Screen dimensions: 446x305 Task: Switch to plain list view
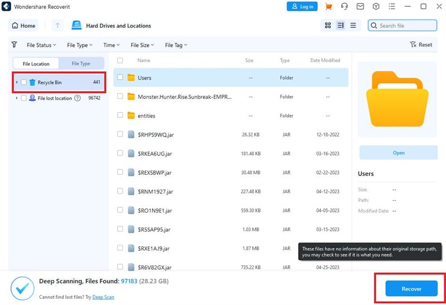(353, 26)
